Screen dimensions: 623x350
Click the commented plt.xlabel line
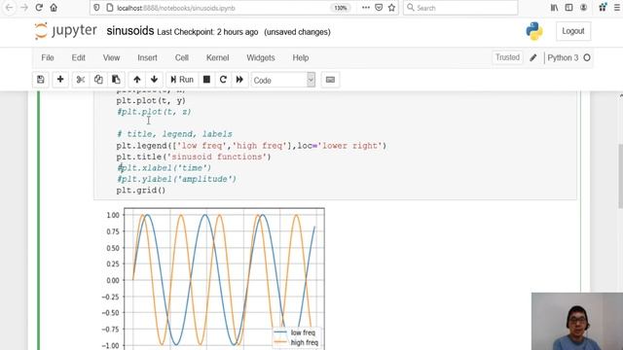tap(165, 168)
